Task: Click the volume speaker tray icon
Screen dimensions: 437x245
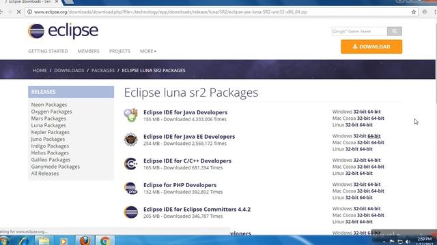Action: [x=408, y=242]
